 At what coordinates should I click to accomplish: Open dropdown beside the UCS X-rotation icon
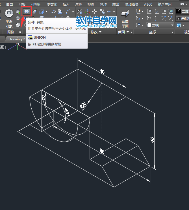point(142,18)
